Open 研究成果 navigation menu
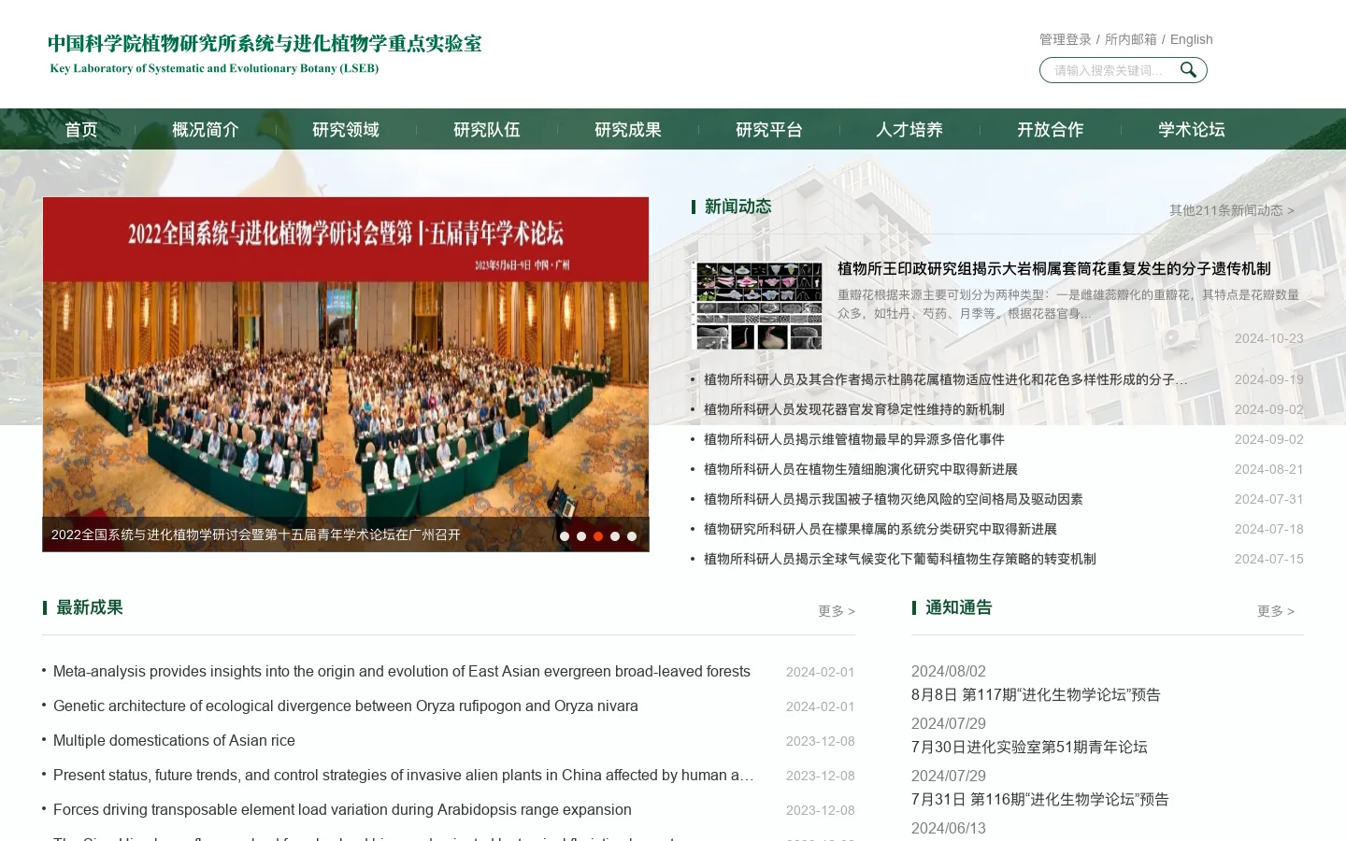1346x841 pixels. point(628,130)
